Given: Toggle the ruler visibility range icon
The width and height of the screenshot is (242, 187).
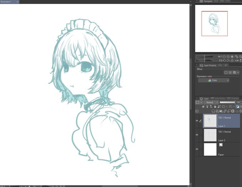Looking at the screenshot, I should point(231,107).
